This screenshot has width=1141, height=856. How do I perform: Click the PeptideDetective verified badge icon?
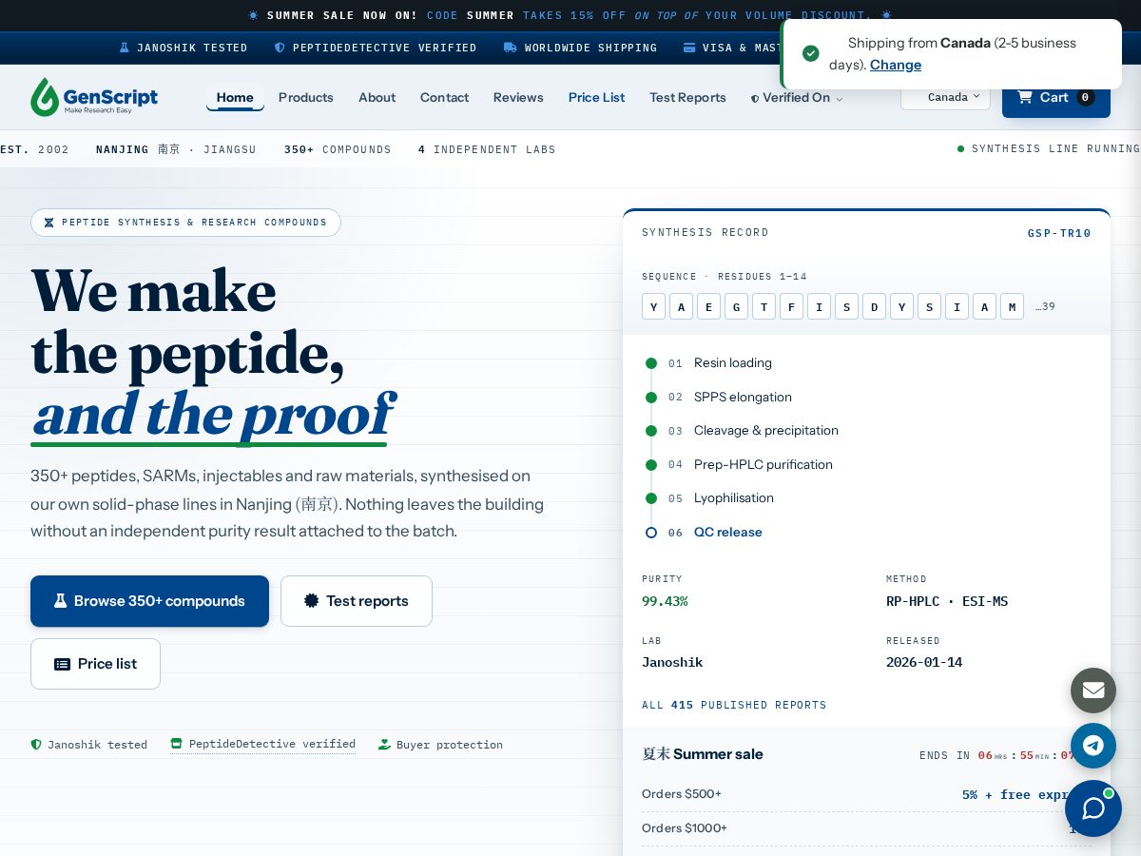(x=176, y=744)
